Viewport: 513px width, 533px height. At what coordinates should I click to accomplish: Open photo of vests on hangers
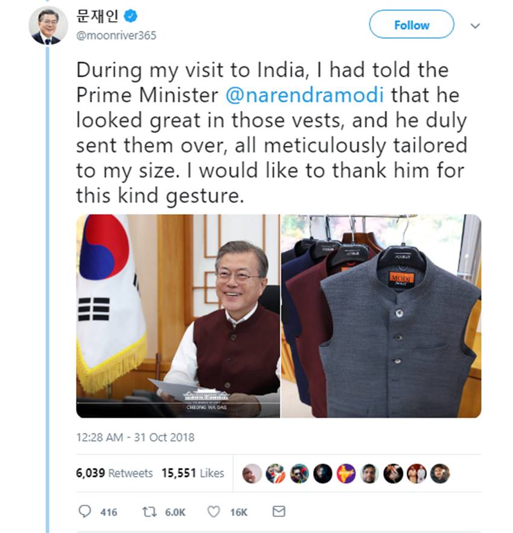pyautogui.click(x=381, y=316)
